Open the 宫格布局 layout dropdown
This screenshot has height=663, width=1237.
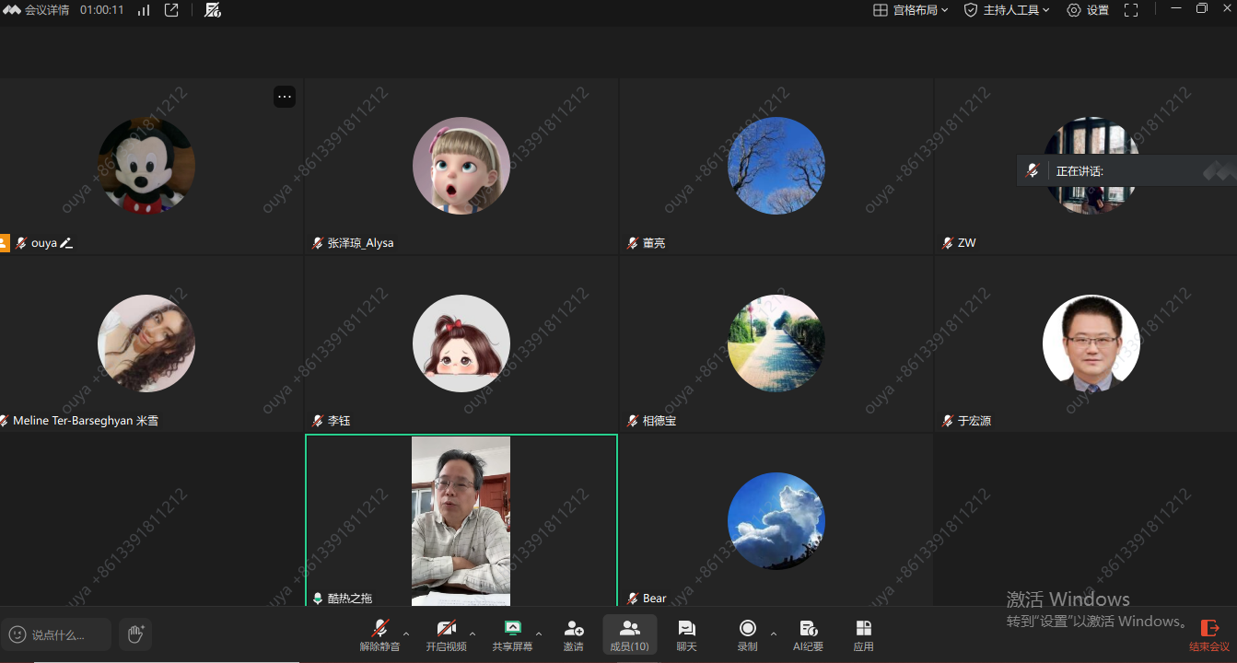coord(910,10)
